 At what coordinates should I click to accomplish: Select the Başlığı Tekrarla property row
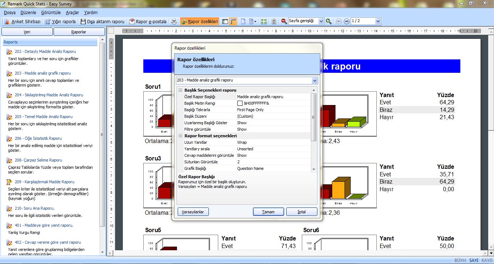210,110
